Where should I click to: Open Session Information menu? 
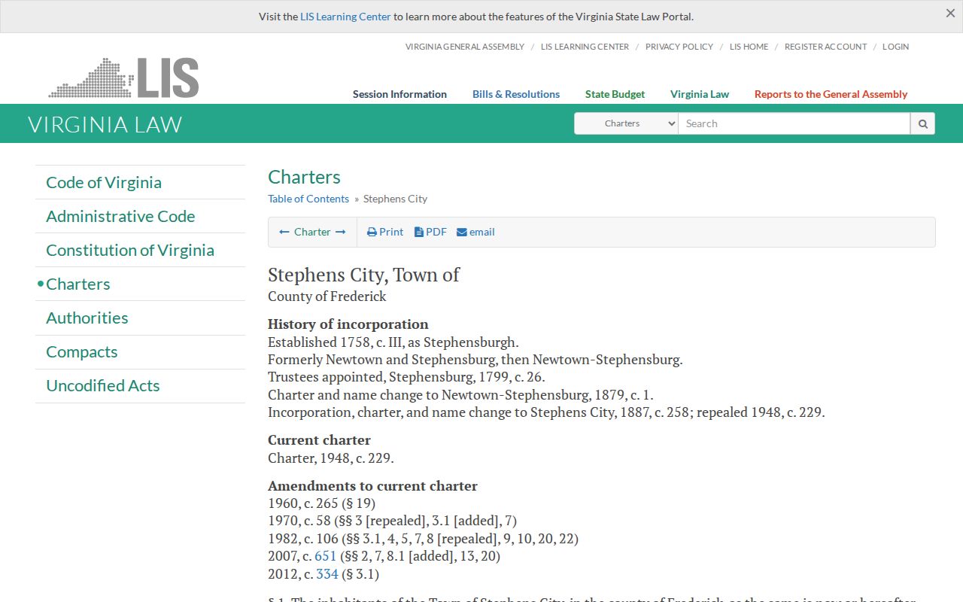tap(399, 94)
